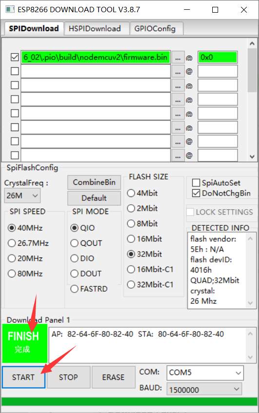Uncheck the firmware.bin file checkbox
The width and height of the screenshot is (259, 413).
coord(15,57)
